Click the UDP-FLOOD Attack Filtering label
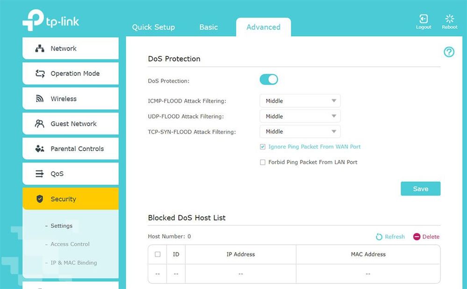Viewport: 467px width, 289px height. 186,117
